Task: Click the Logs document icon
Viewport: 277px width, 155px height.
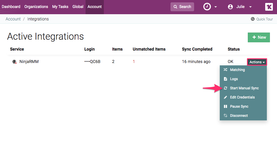Action: (x=225, y=79)
